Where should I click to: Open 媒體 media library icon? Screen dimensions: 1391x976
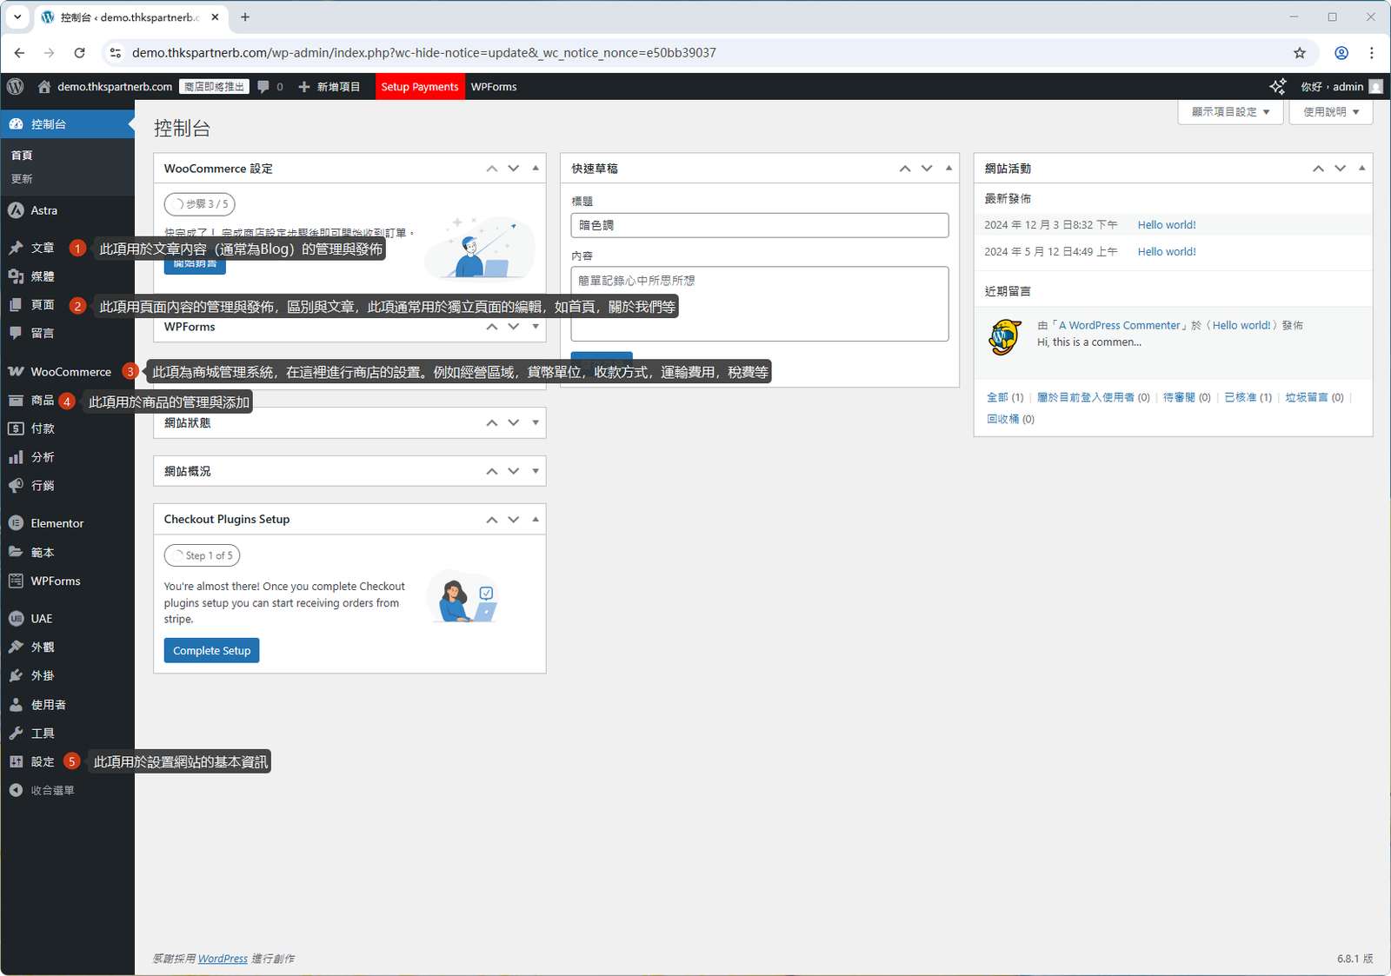16,276
